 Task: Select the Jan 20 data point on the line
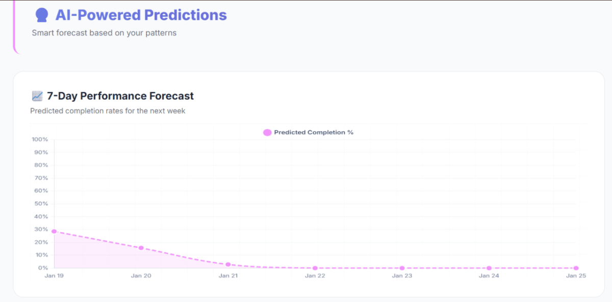[x=141, y=248]
